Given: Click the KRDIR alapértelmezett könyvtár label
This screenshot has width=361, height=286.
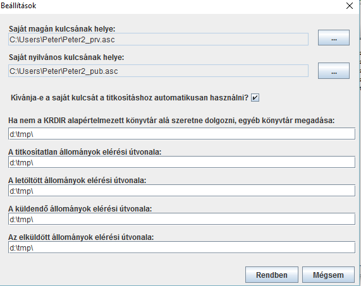Looking at the screenshot, I should 171,121.
